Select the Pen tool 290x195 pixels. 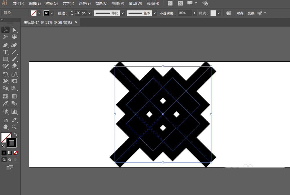(x=5, y=45)
